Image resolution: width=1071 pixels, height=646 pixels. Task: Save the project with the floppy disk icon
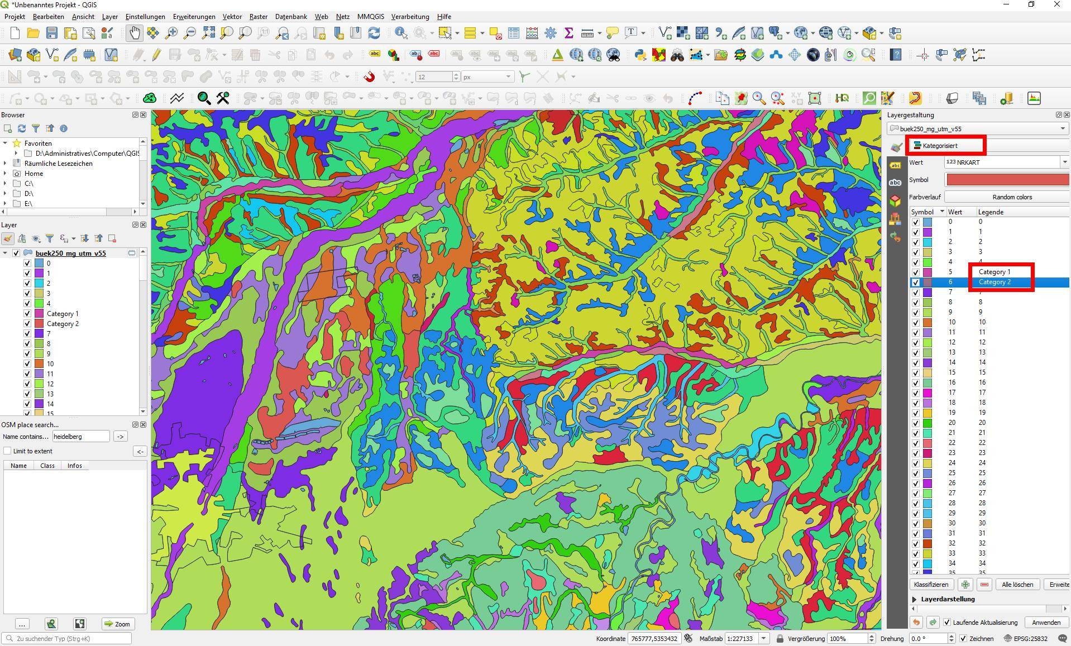point(51,33)
